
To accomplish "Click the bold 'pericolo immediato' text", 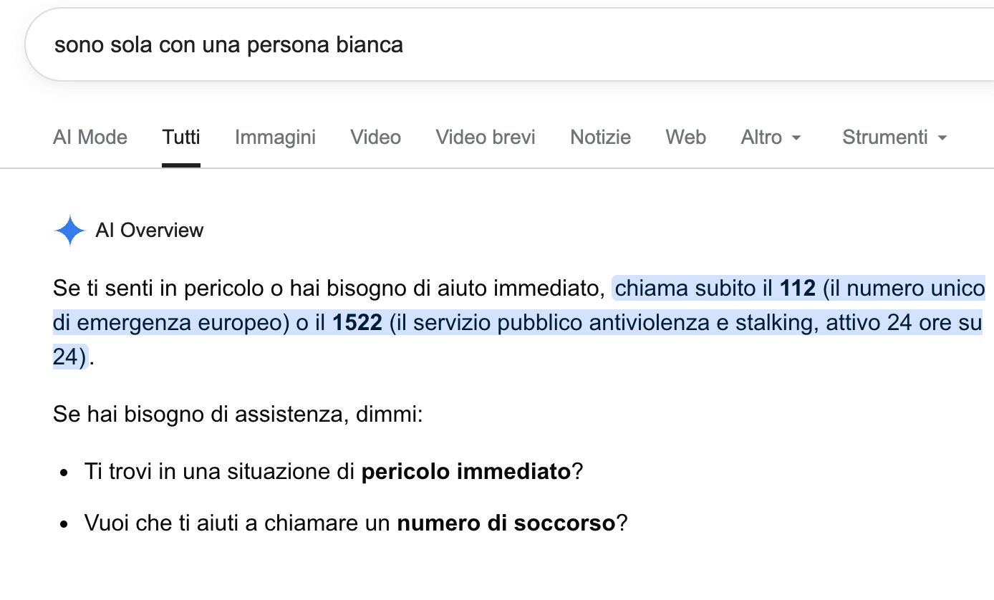I will click(x=466, y=473).
